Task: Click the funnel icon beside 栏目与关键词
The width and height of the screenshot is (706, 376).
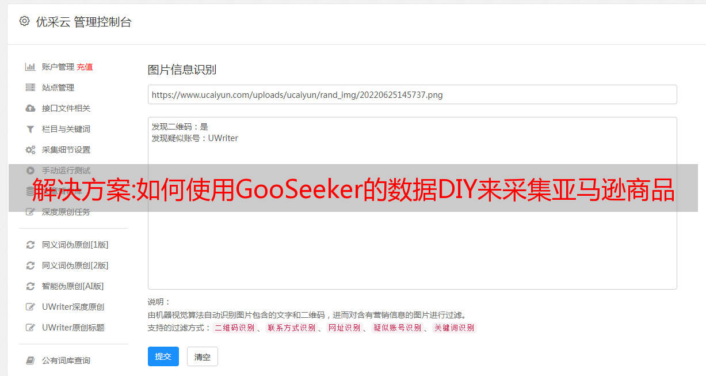Action: click(30, 129)
